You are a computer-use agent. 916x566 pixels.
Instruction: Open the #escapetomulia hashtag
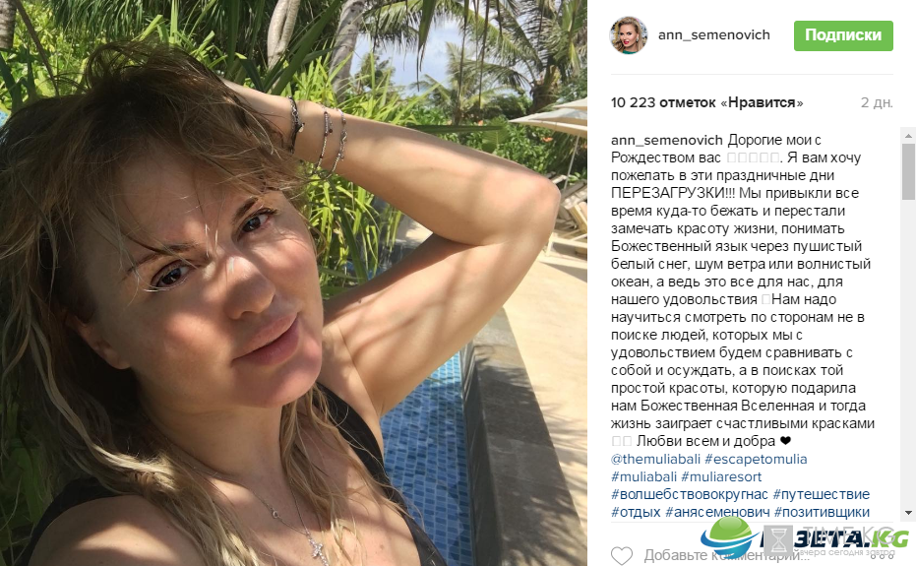(756, 459)
